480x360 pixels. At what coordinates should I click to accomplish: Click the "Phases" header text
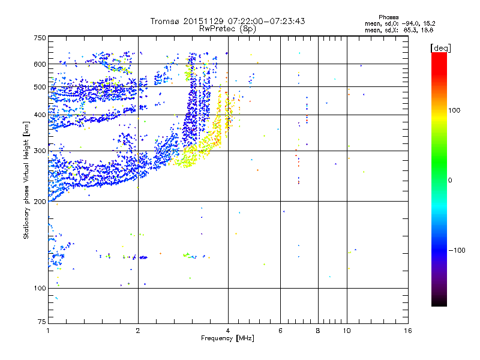[x=388, y=17]
